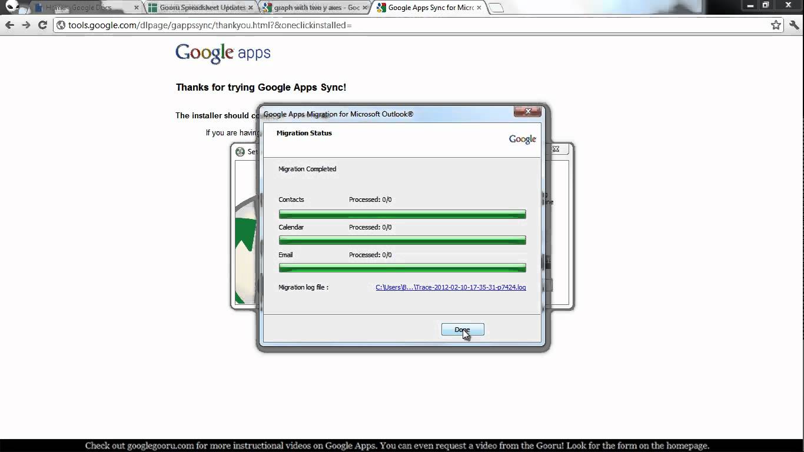Switch to the Gooru Spreadsheet Updates tab
Image resolution: width=804 pixels, height=452 pixels.
pos(202,8)
